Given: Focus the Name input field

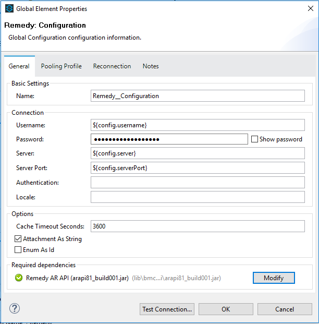Looking at the screenshot, I should [x=198, y=95].
